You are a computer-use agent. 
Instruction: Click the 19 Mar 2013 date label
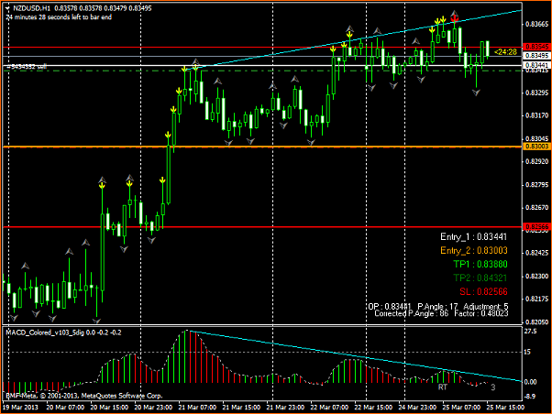pyautogui.click(x=20, y=408)
